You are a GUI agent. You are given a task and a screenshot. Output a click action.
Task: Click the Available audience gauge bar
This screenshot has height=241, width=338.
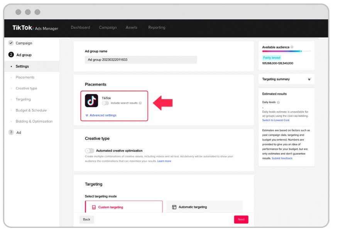coord(286,51)
